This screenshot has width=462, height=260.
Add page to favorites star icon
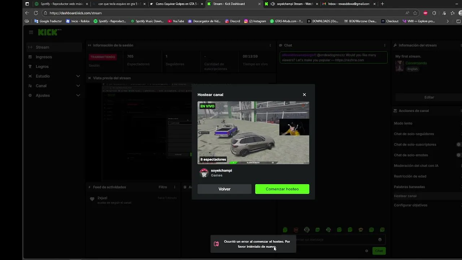[415, 13]
